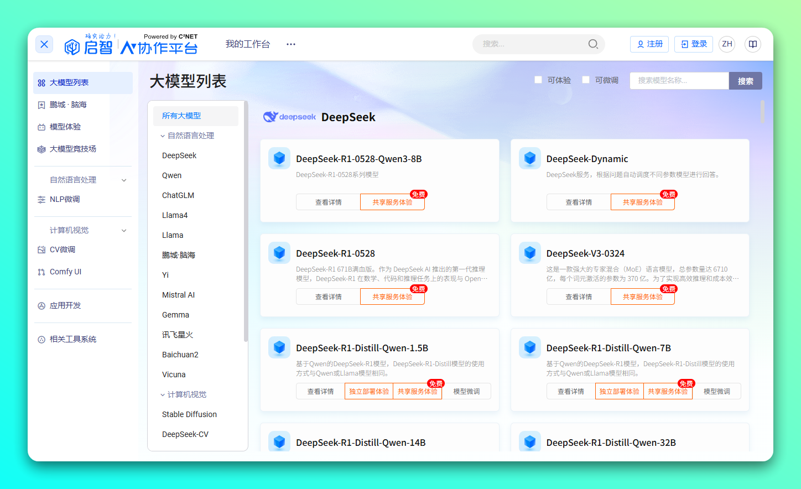Click 查看详情 for DeepSeek-R1-0528
801x489 pixels.
[x=328, y=296]
